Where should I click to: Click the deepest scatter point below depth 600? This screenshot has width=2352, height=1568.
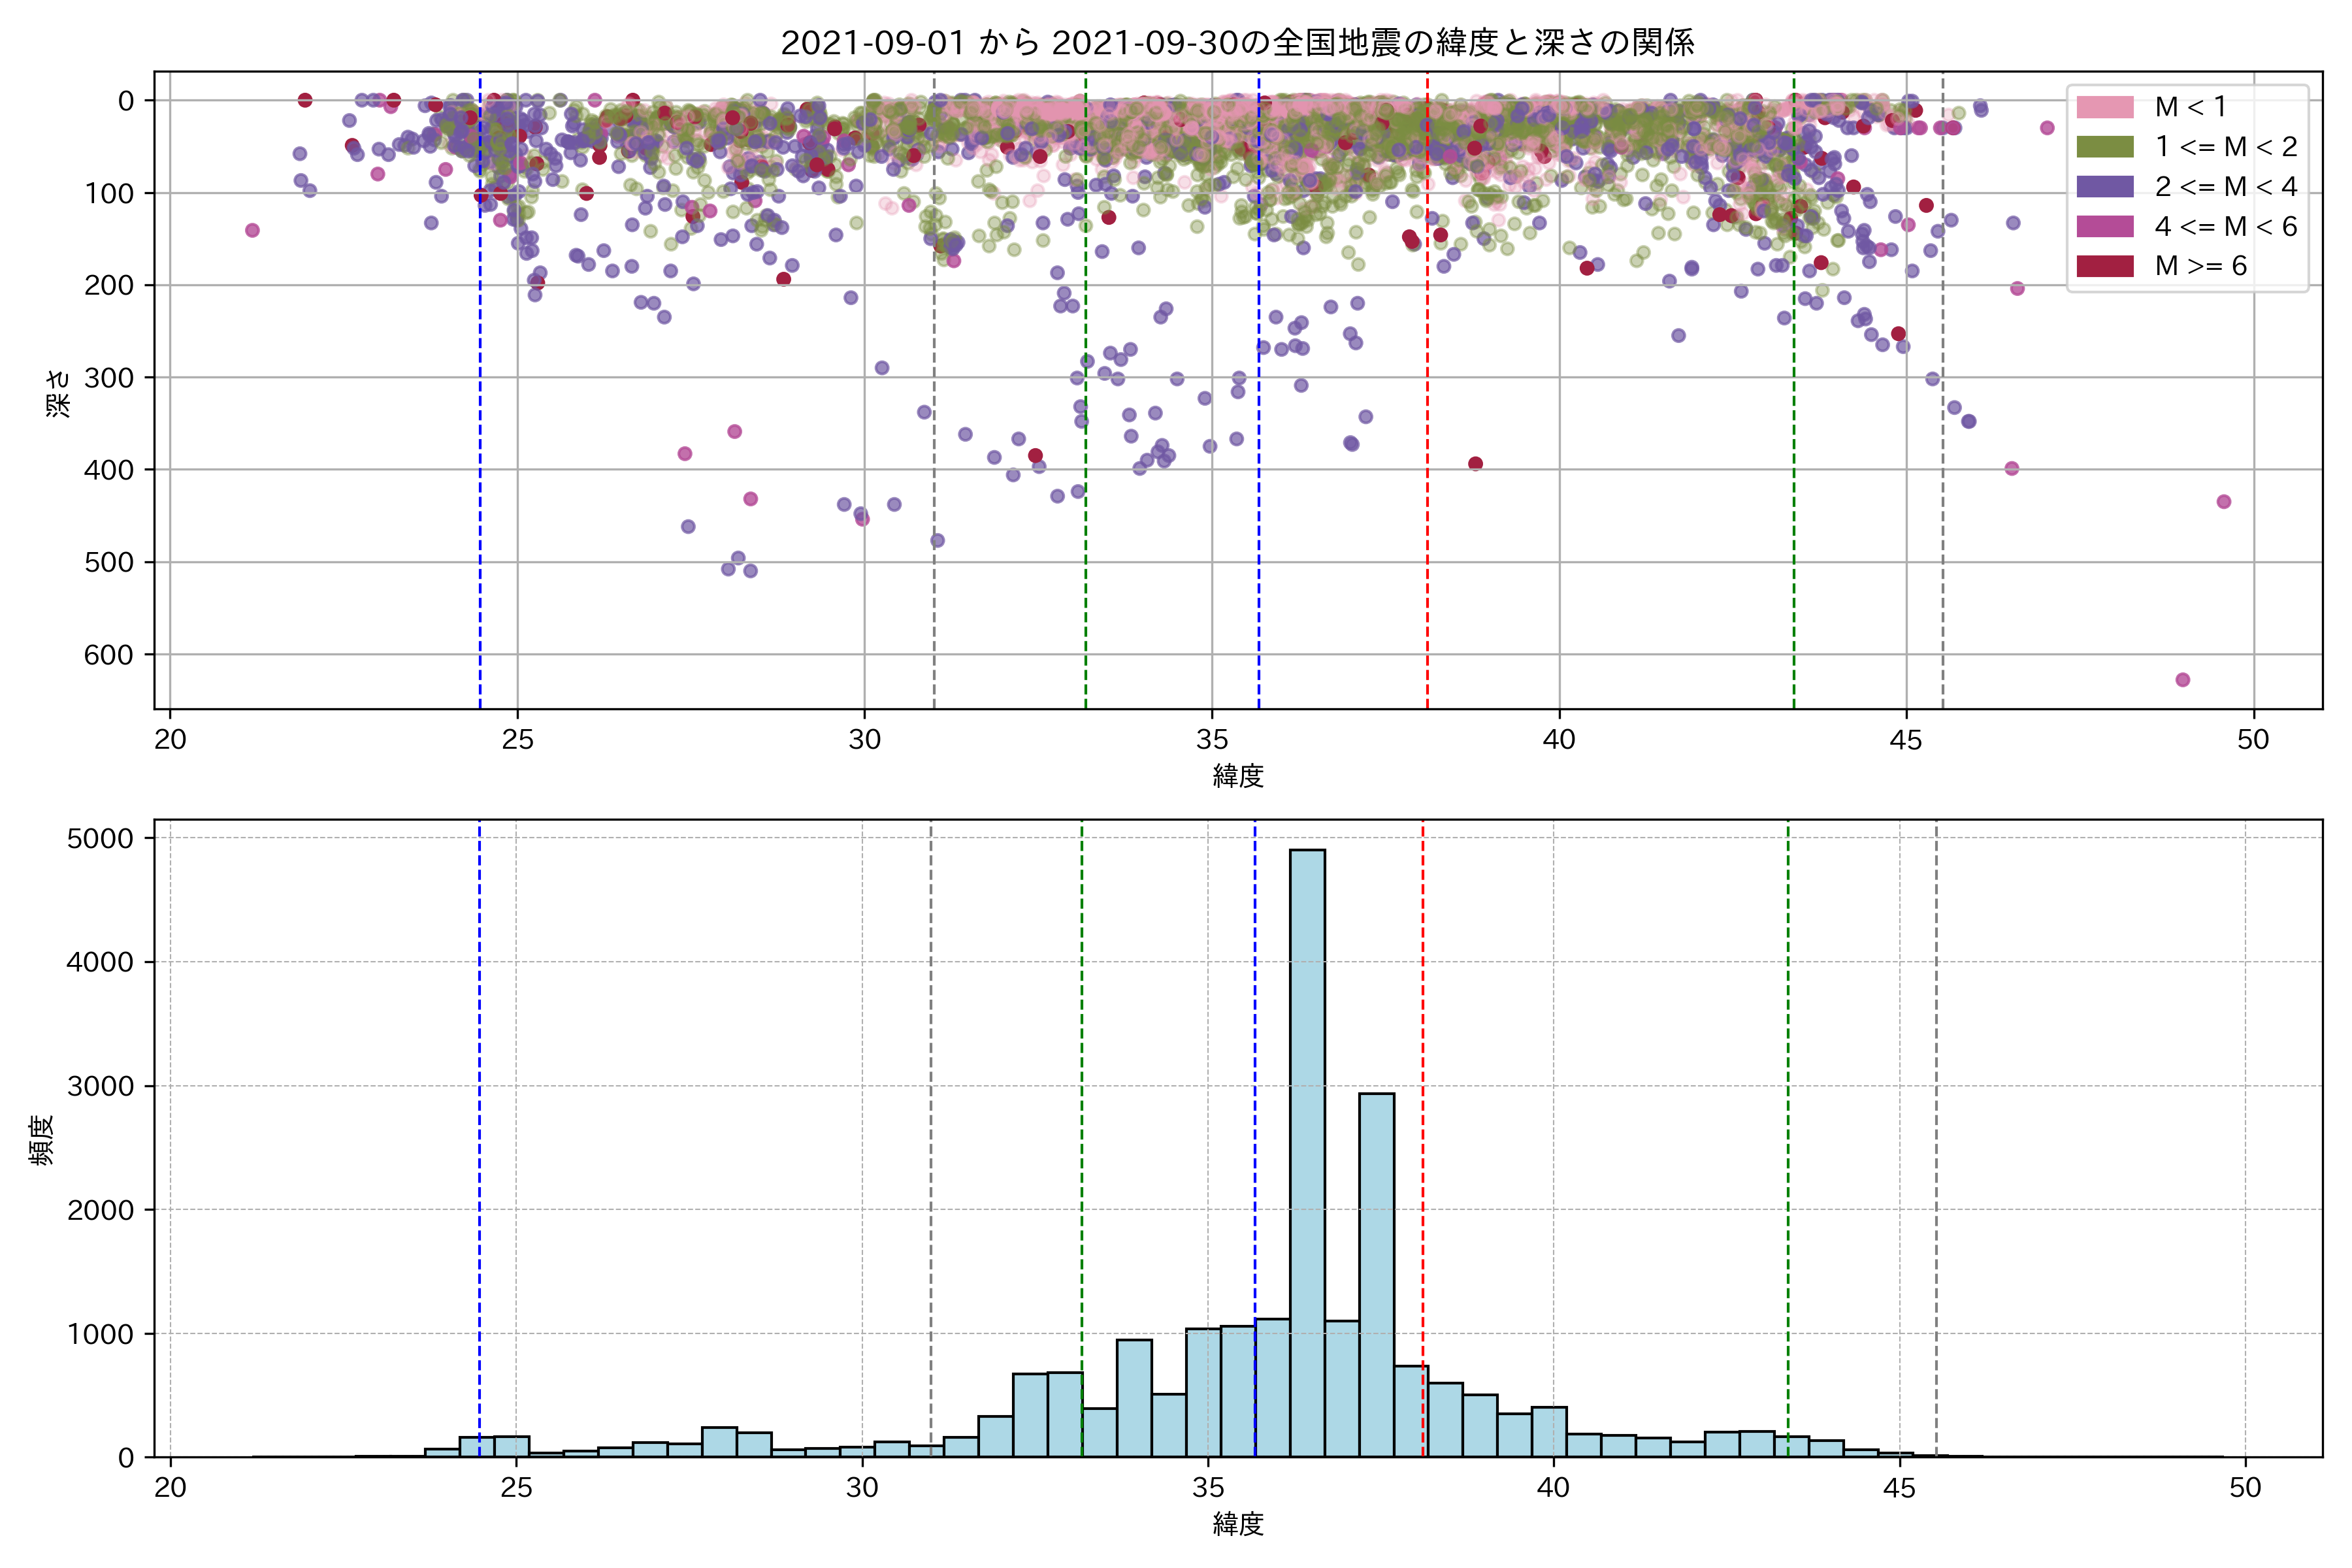(2183, 680)
